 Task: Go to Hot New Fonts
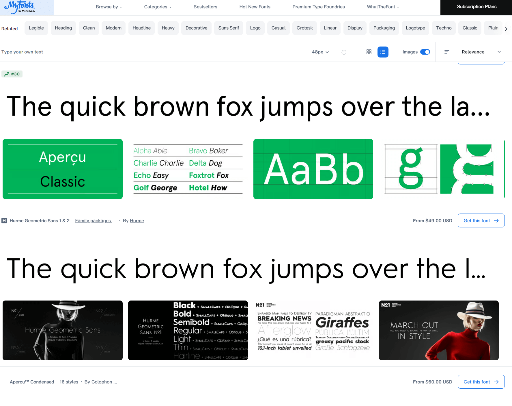pos(255,7)
